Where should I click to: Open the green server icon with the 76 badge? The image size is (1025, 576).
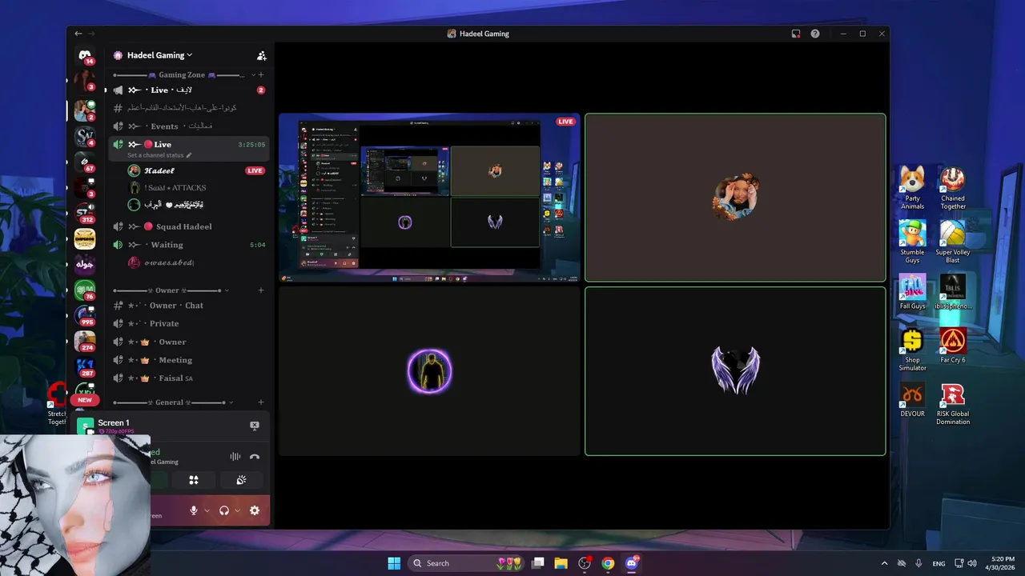(x=85, y=290)
